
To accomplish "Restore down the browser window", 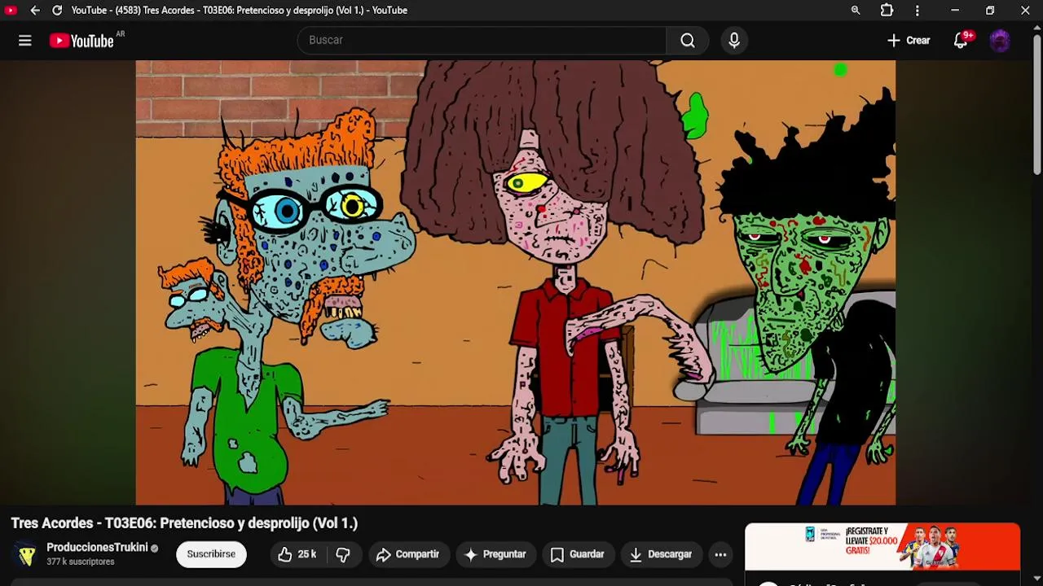I will point(990,11).
